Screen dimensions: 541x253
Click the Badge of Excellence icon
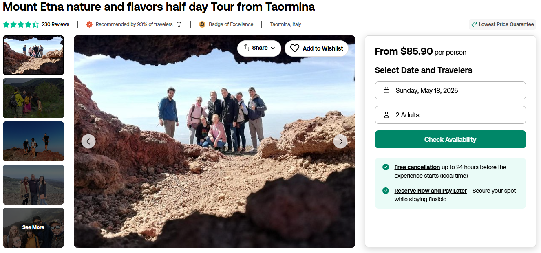pos(202,24)
